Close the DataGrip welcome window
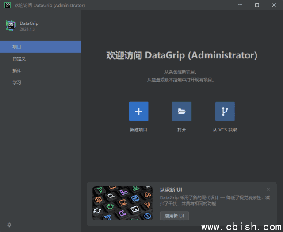This screenshot has width=283, height=232. point(274,5)
